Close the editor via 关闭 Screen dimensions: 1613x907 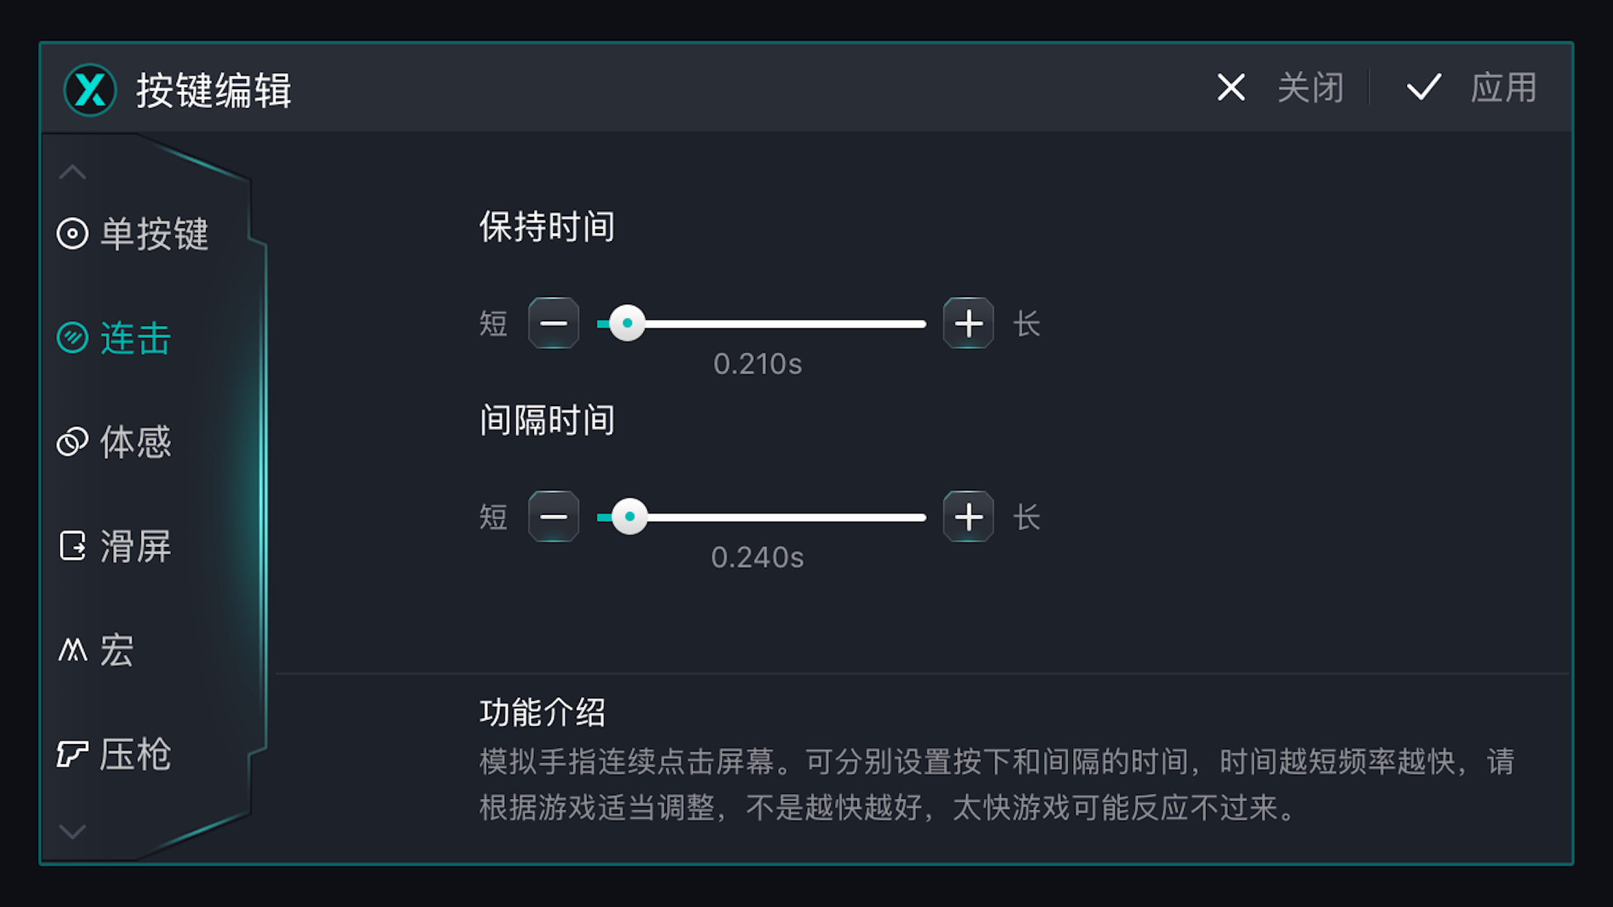[1310, 88]
